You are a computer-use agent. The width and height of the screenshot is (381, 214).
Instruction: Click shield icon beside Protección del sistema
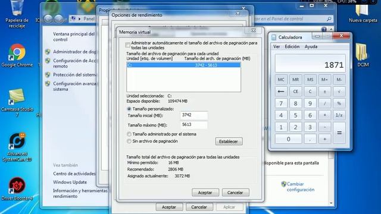pyautogui.click(x=48, y=75)
